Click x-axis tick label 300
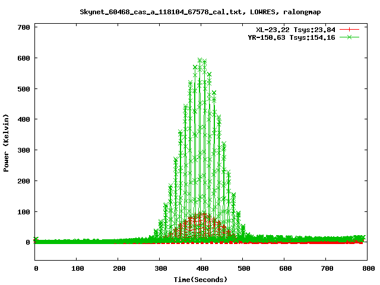380x285 pixels. [161, 268]
